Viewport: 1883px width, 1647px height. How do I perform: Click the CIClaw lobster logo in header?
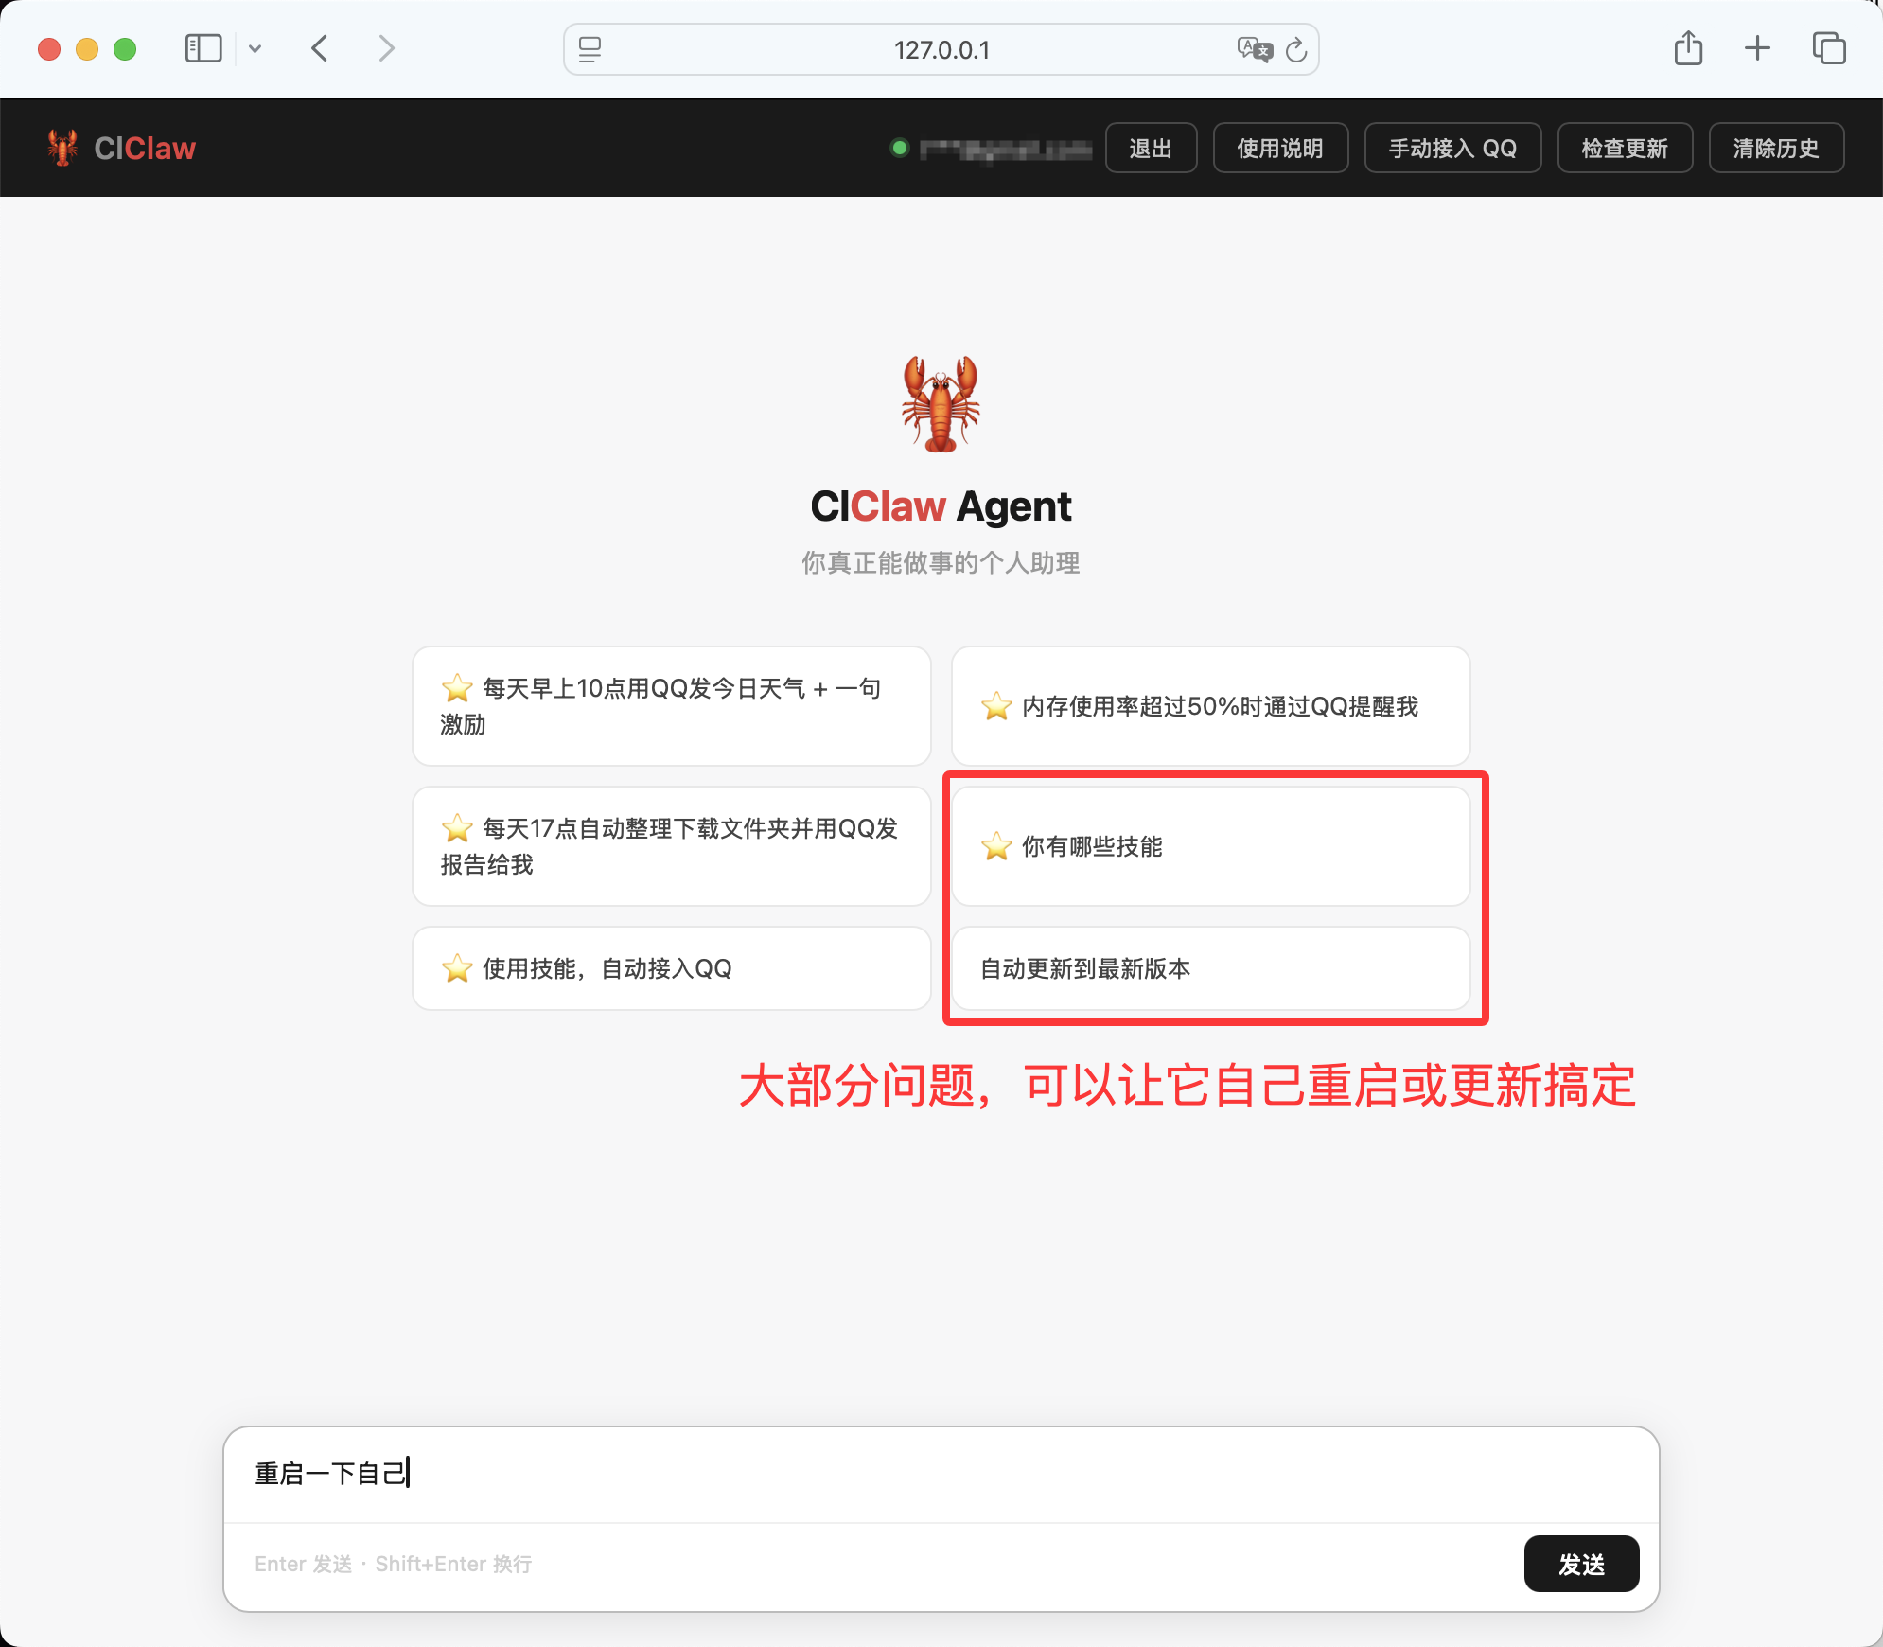tap(62, 148)
